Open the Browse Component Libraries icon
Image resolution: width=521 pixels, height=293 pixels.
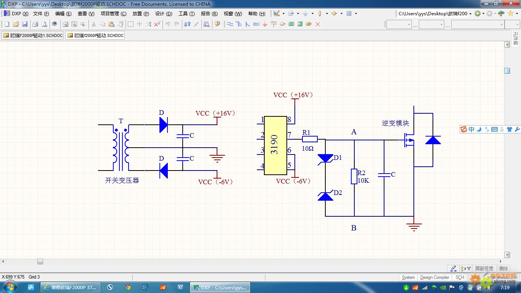click(x=206, y=24)
